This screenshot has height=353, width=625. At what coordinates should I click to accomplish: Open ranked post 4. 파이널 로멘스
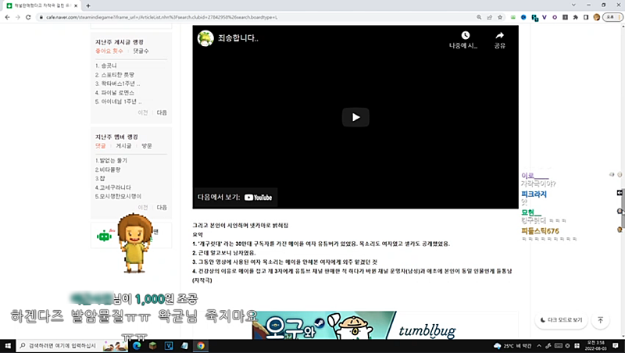(x=115, y=93)
